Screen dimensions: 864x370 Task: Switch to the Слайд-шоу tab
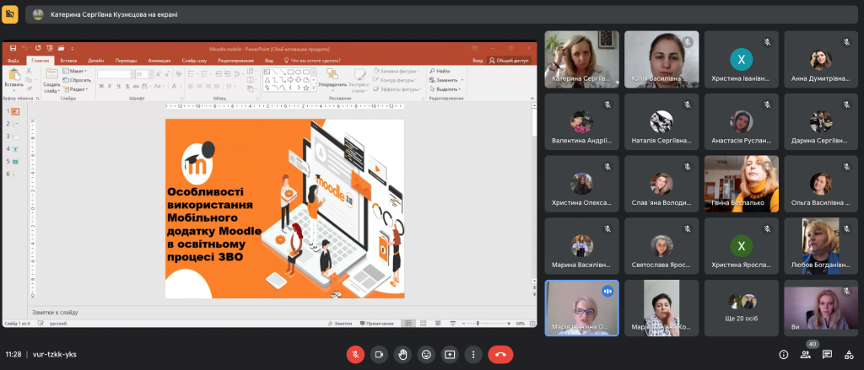(x=194, y=61)
